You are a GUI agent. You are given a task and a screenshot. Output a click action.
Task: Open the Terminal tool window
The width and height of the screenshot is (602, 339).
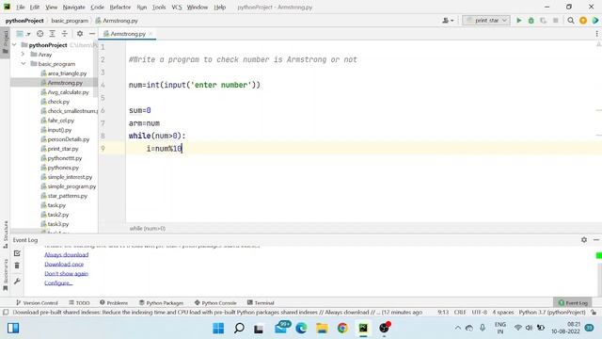coord(261,303)
